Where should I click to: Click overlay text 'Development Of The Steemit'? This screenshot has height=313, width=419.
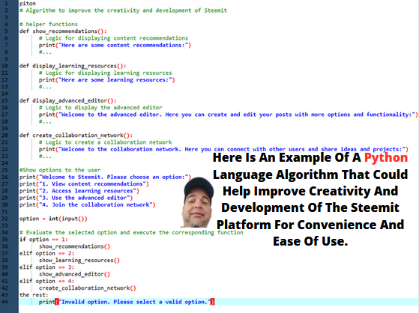(x=310, y=207)
